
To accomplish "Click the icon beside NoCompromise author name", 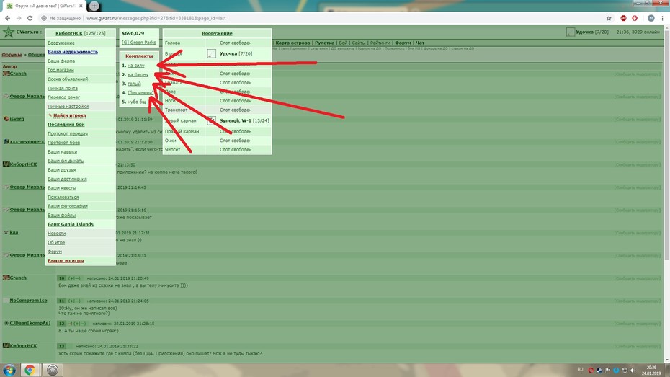I will [x=6, y=301].
